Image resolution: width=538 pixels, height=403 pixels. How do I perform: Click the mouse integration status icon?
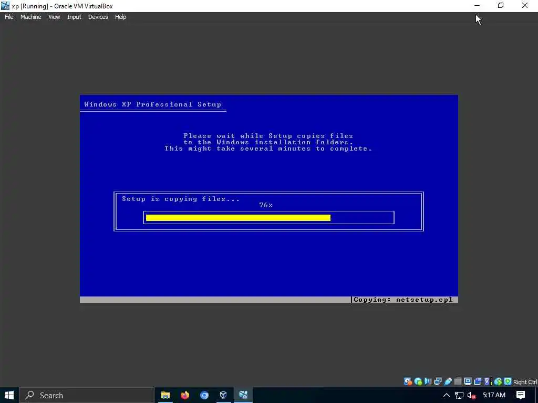click(x=498, y=381)
